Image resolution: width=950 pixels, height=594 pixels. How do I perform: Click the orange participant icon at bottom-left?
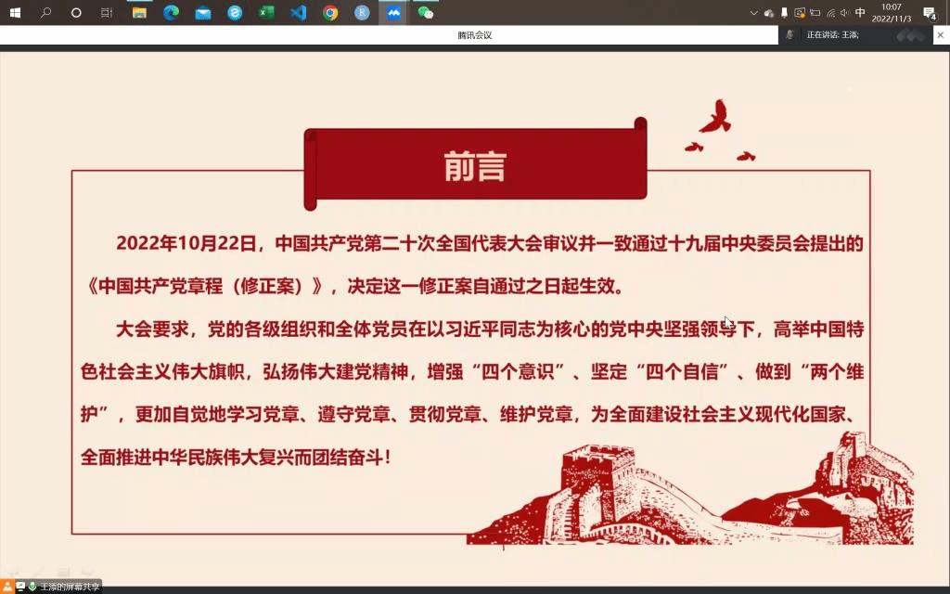pyautogui.click(x=7, y=587)
